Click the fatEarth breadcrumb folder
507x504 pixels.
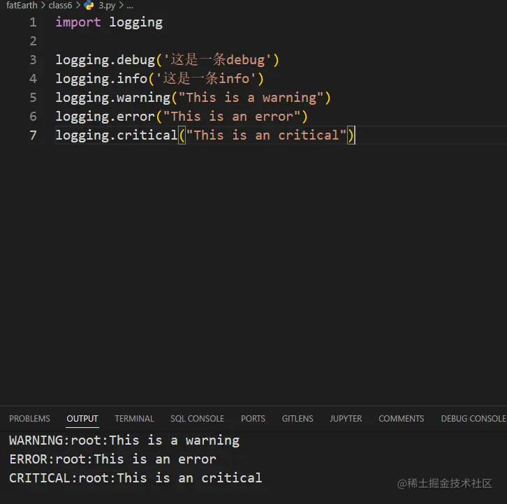click(x=22, y=5)
